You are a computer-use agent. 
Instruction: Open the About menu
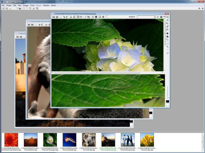point(53,5)
